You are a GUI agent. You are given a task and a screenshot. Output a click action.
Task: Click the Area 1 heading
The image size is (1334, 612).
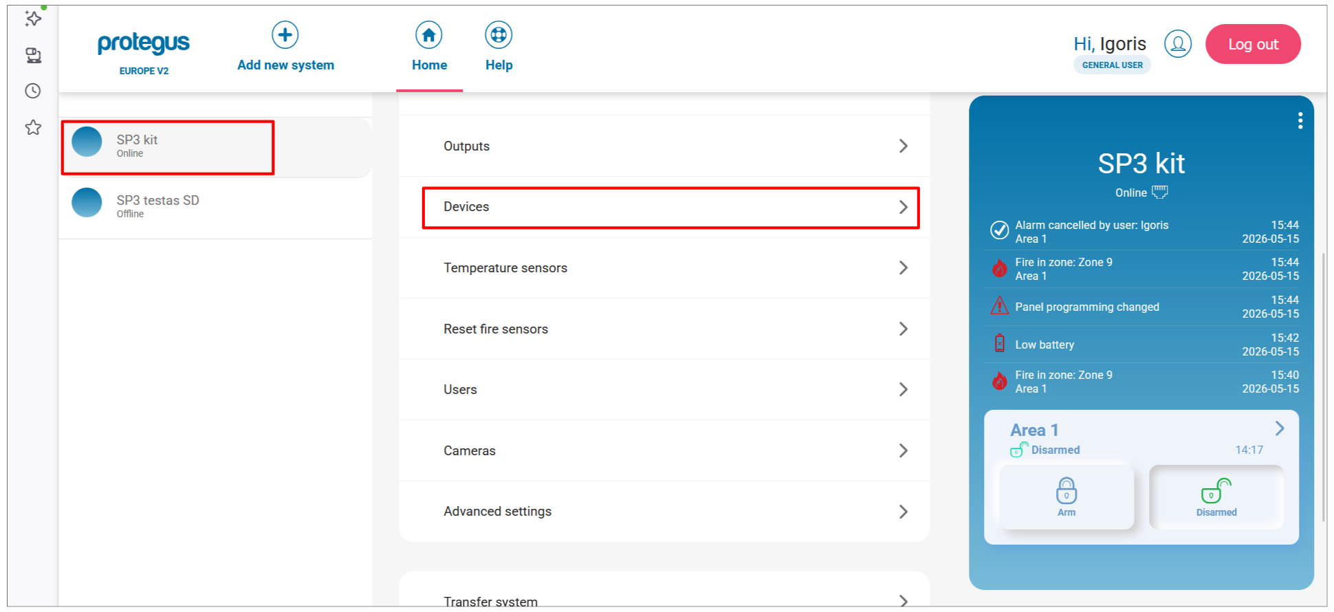click(x=1034, y=430)
